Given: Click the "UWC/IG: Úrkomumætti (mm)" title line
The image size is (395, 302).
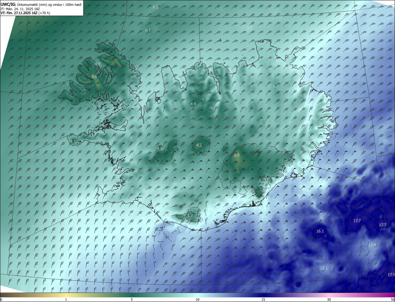Looking at the screenshot, I should (41, 4).
